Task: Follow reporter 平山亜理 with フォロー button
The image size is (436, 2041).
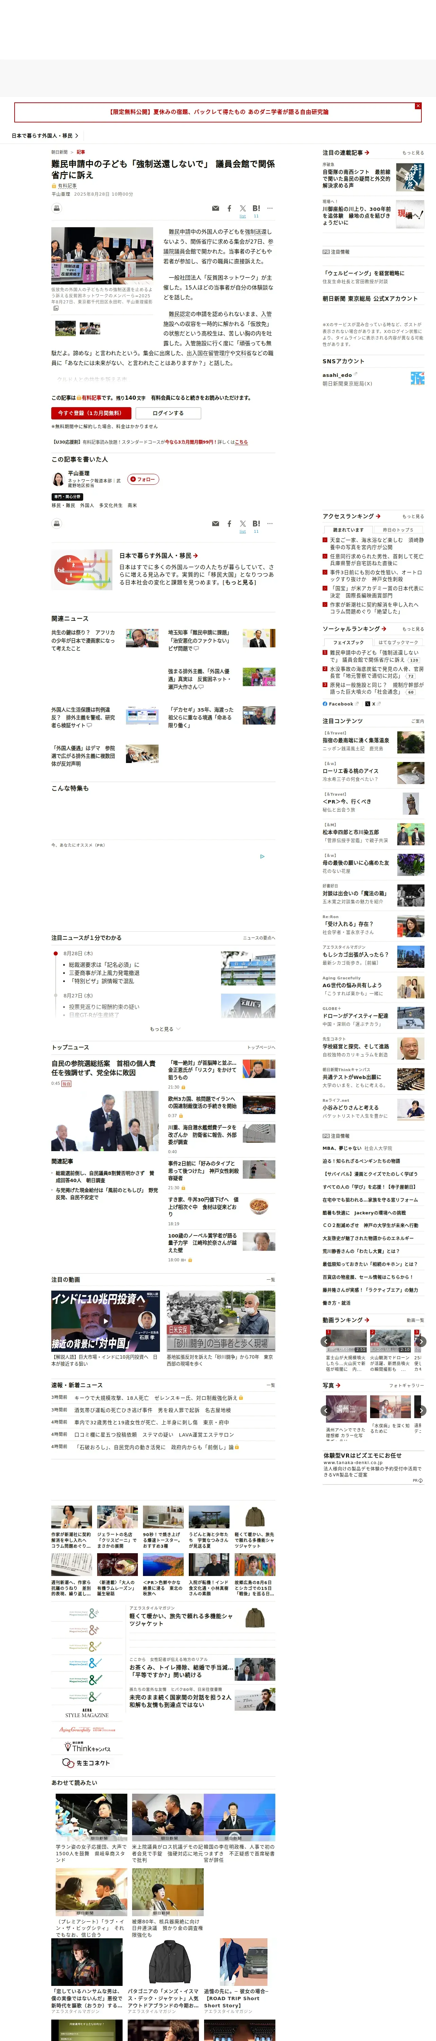Action: pyautogui.click(x=143, y=479)
